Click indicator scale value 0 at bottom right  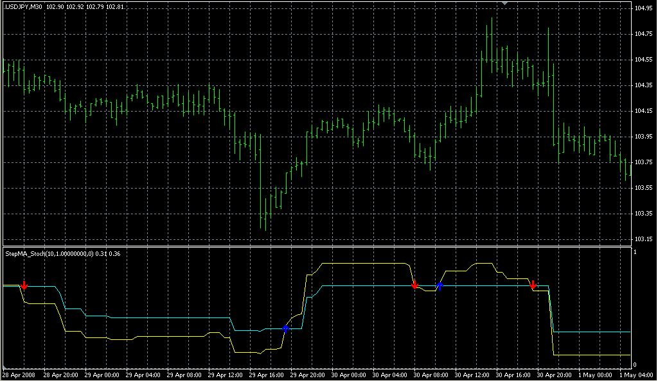[x=635, y=363]
